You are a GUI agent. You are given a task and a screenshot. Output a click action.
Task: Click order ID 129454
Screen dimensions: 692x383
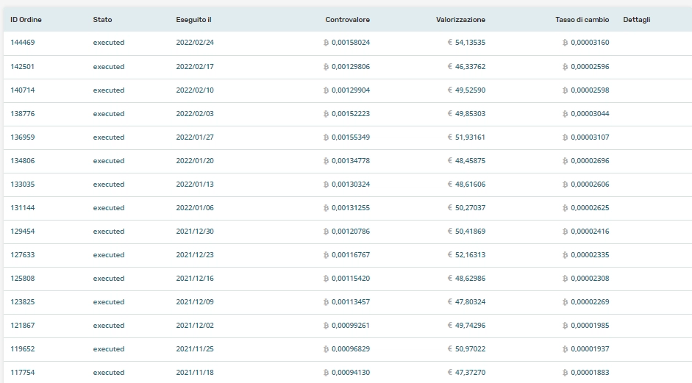point(23,232)
